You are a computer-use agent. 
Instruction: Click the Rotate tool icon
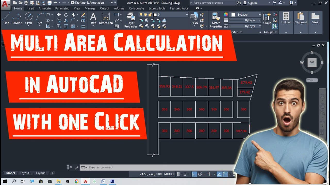pos(66,15)
